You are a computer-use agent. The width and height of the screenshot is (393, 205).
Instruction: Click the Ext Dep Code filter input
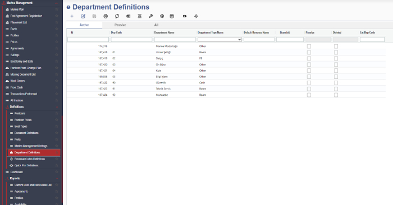click(x=372, y=40)
